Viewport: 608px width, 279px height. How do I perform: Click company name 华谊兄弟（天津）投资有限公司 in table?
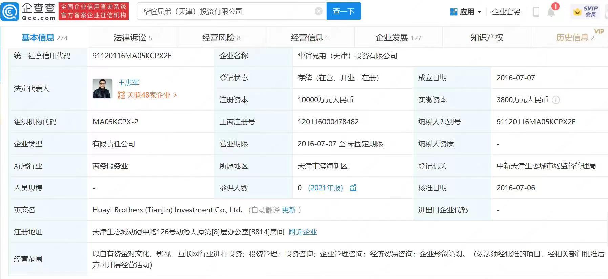click(x=348, y=56)
